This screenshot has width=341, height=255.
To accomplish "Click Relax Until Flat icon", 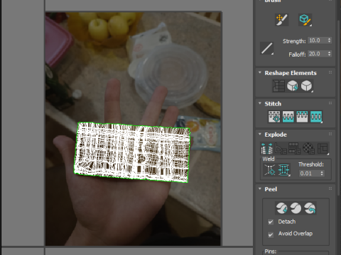I will [x=293, y=86].
